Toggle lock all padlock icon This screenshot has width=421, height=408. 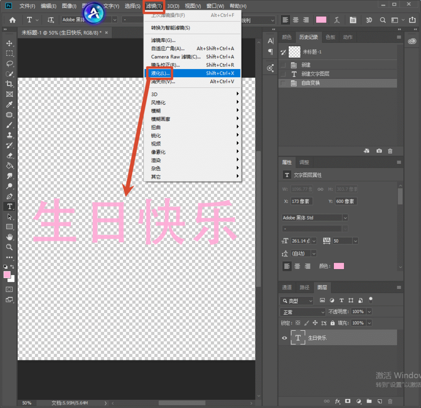(332, 323)
